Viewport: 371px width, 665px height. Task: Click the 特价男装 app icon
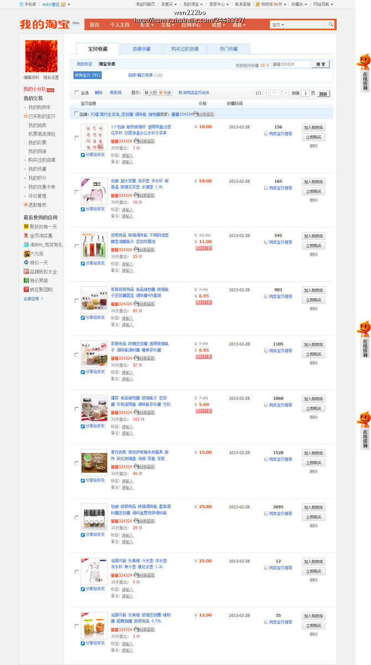pos(26,280)
